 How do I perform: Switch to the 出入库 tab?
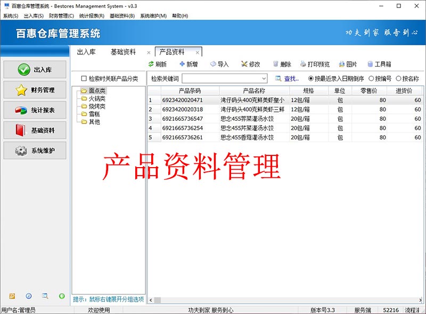pyautogui.click(x=86, y=52)
